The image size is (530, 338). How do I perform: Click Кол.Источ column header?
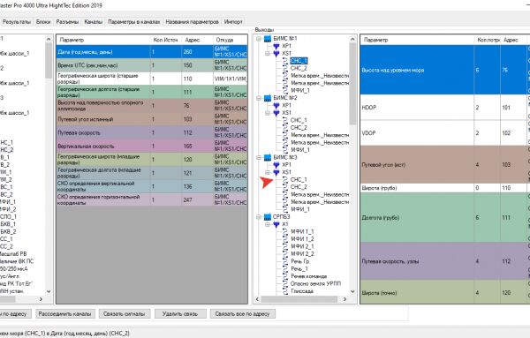[x=166, y=40]
